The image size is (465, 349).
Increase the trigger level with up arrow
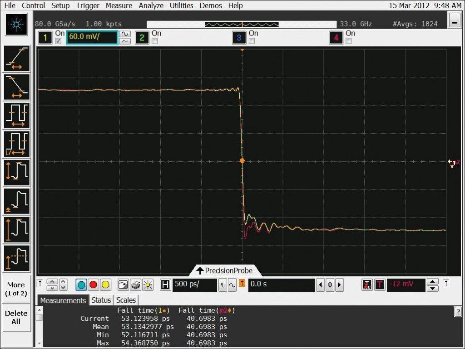pos(433,282)
